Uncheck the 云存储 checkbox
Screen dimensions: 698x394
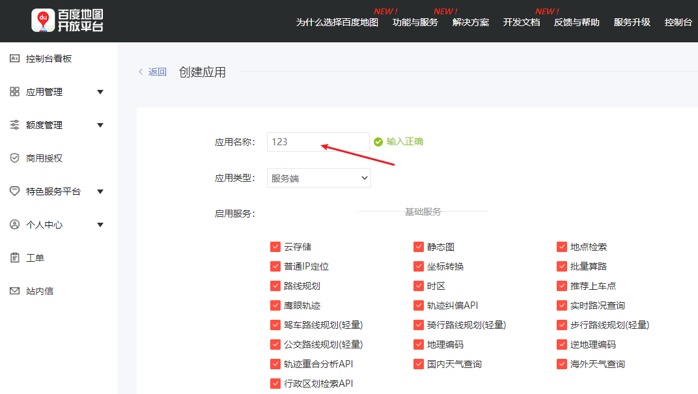tap(275, 247)
